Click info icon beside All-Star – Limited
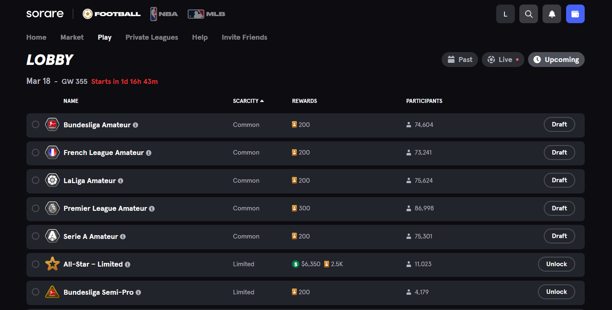Image resolution: width=612 pixels, height=310 pixels. point(127,265)
